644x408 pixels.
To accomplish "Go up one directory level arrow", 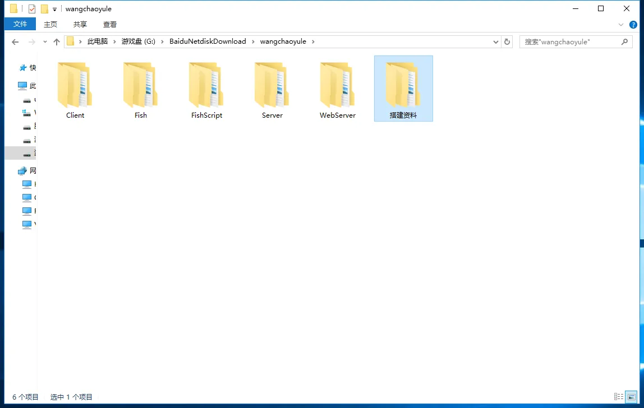I will click(x=56, y=41).
